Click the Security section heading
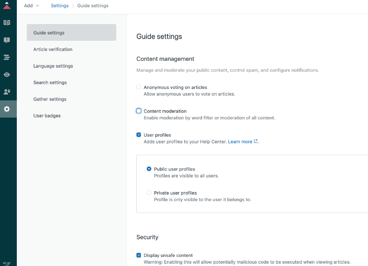Viewport: 368px width, 266px height. click(x=147, y=237)
